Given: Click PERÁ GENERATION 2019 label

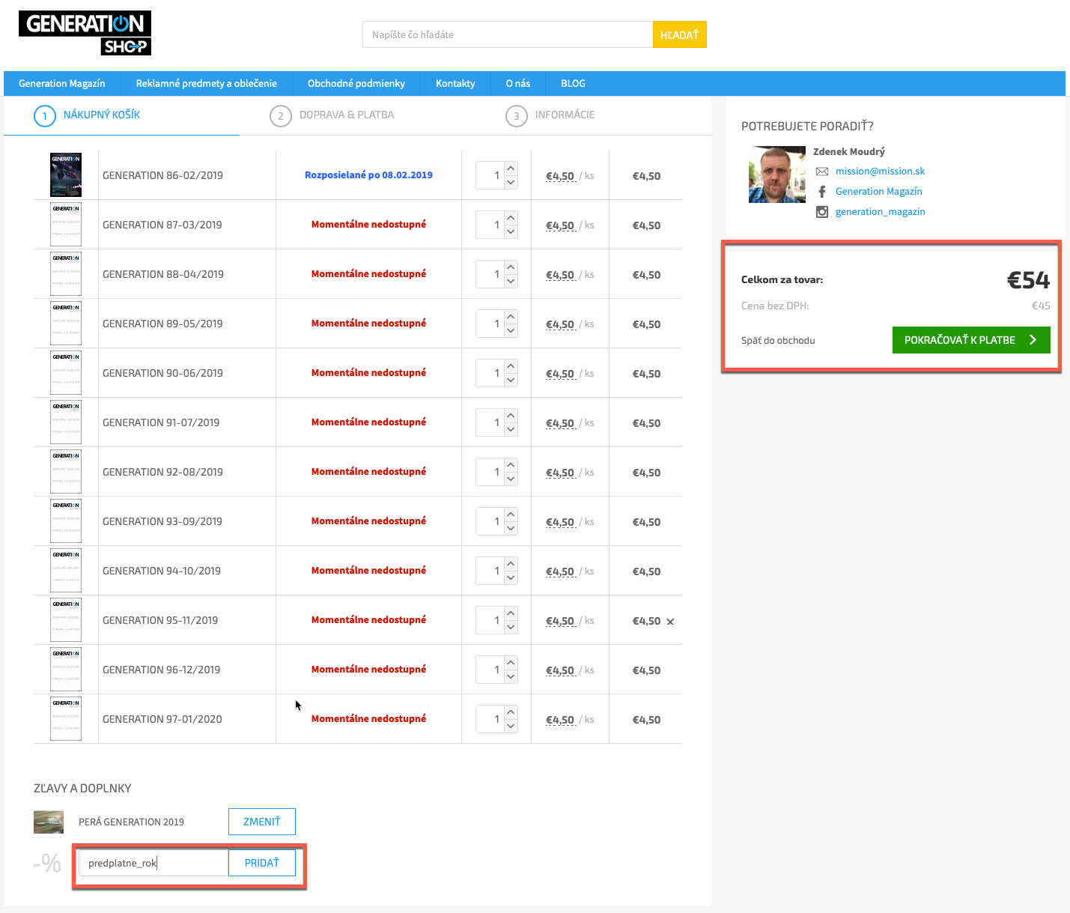Looking at the screenshot, I should [x=131, y=822].
